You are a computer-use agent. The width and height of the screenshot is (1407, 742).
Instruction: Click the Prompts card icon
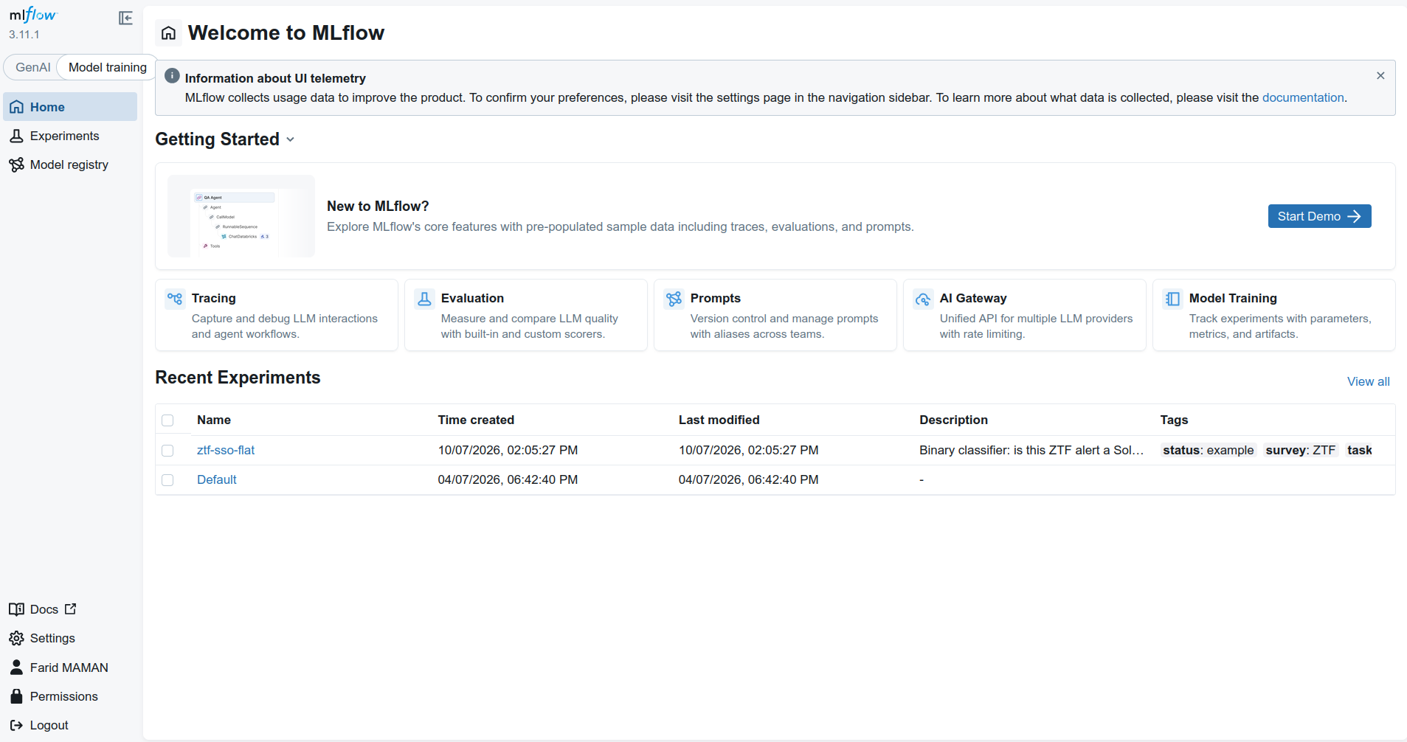(674, 299)
